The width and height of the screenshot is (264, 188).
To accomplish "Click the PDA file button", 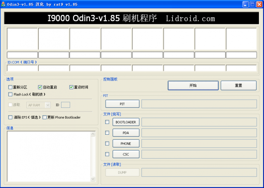I will click(x=126, y=133).
